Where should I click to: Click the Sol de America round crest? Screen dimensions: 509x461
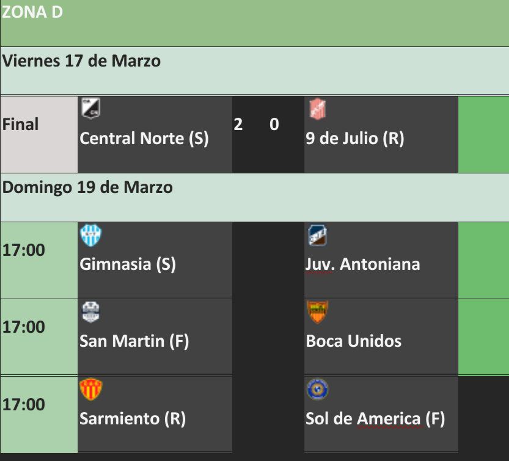click(x=318, y=389)
